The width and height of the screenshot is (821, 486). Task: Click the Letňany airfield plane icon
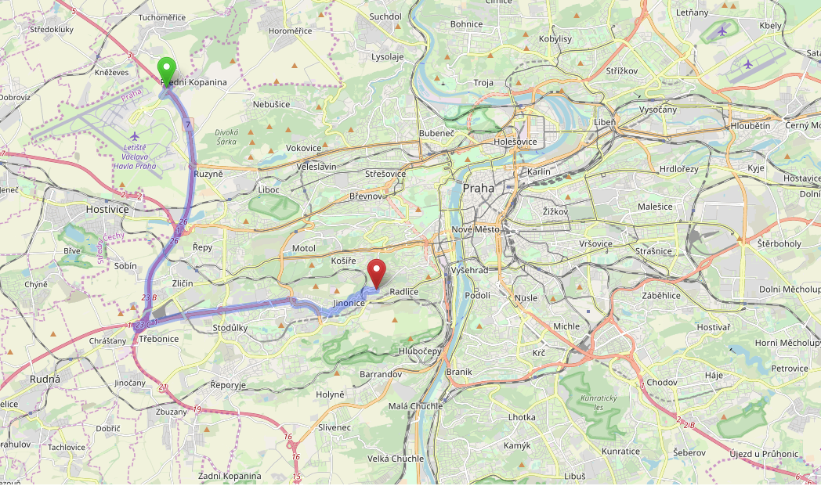click(722, 31)
